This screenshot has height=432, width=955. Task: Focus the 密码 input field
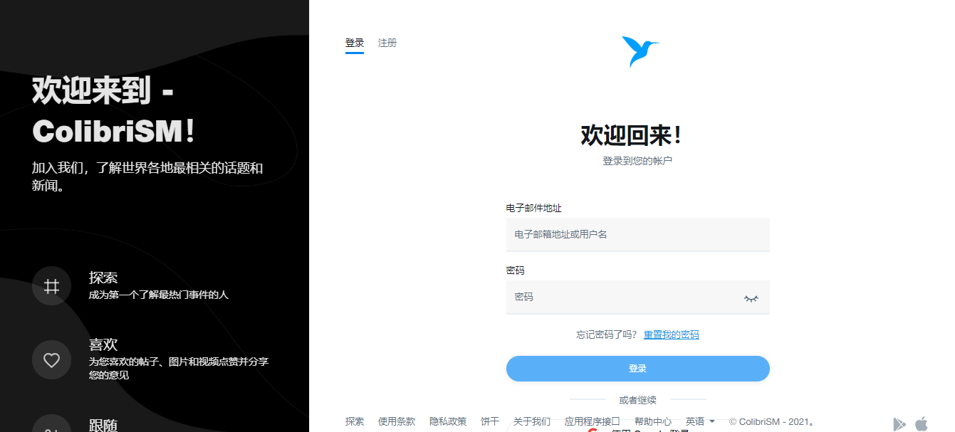tap(638, 297)
